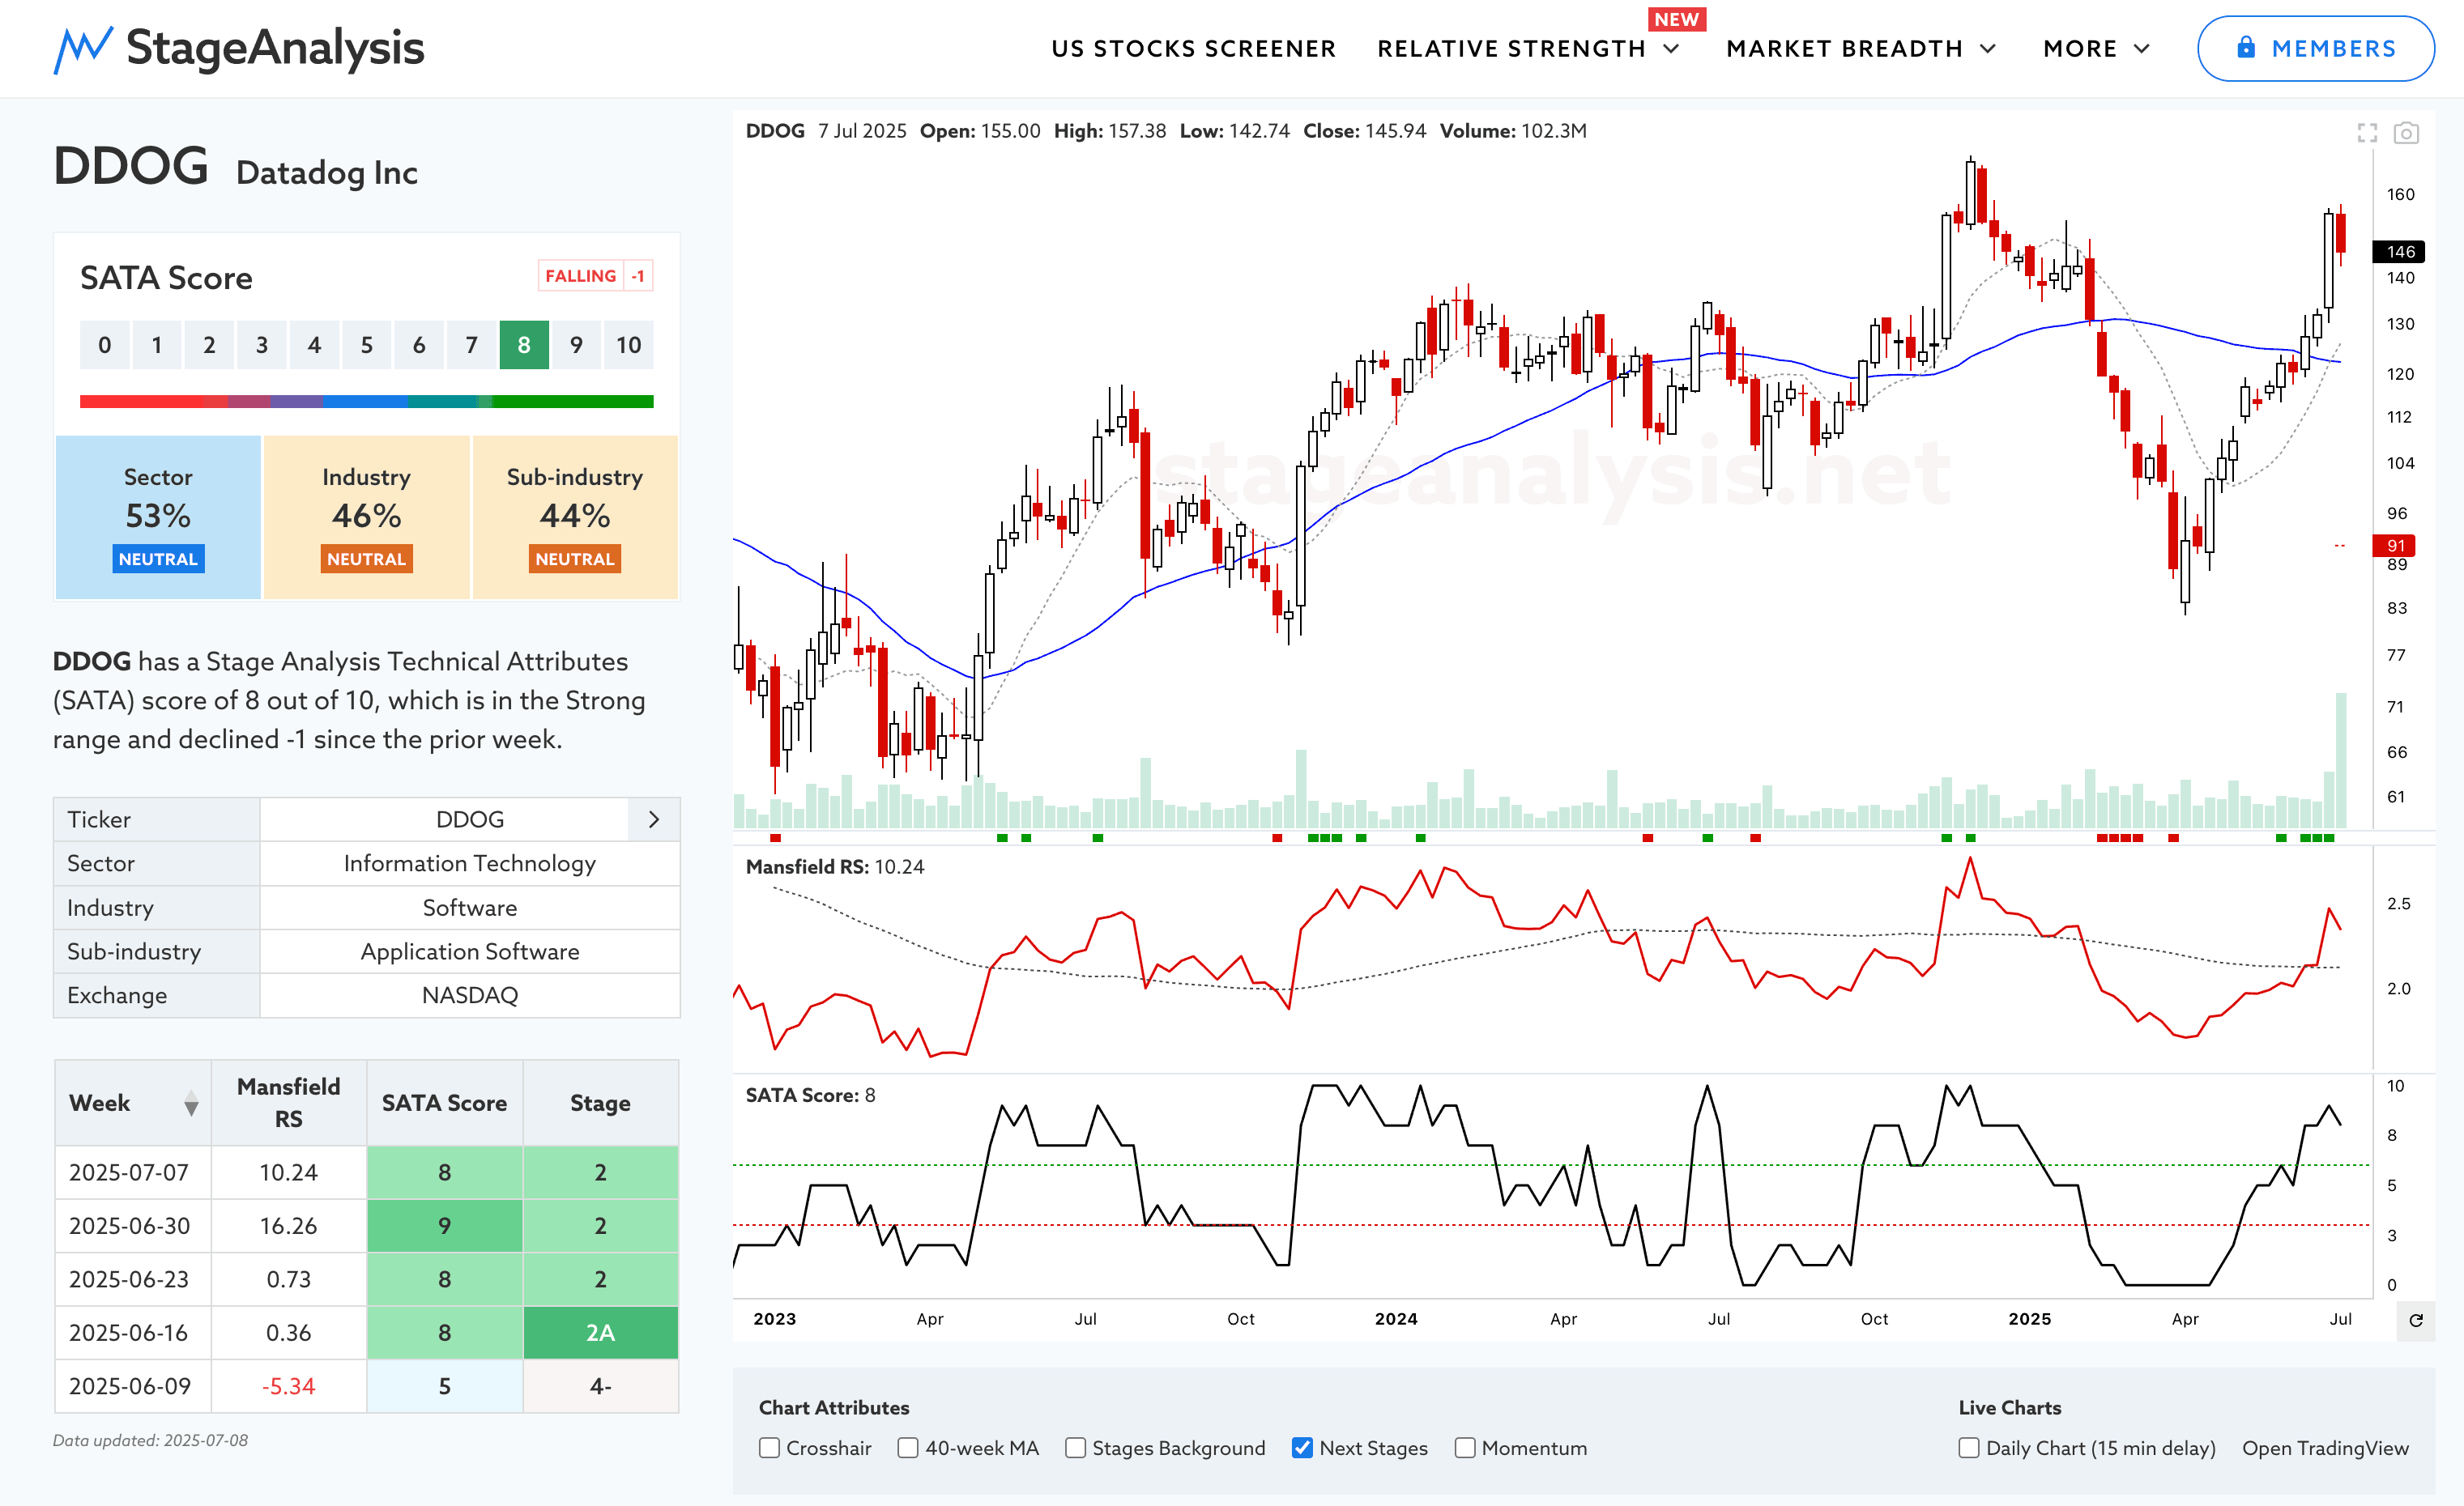The height and width of the screenshot is (1506, 2464).
Task: Click the lock icon in Members button
Action: coord(2246,48)
